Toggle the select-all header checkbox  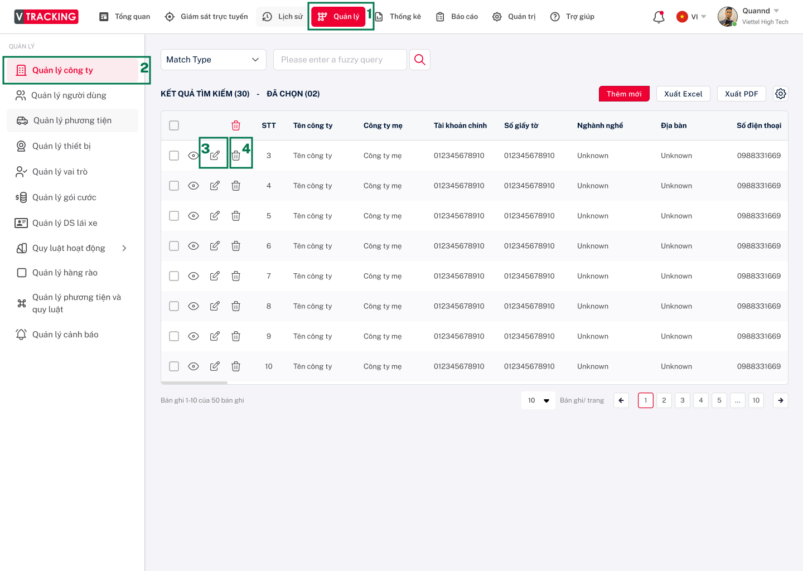click(x=174, y=125)
